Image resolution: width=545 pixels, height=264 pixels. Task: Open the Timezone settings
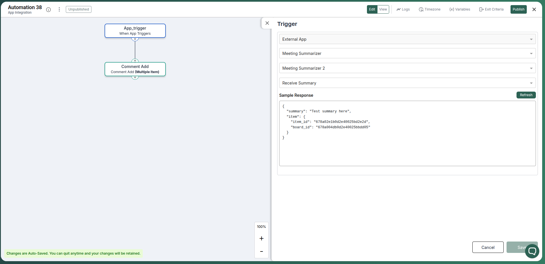(430, 9)
